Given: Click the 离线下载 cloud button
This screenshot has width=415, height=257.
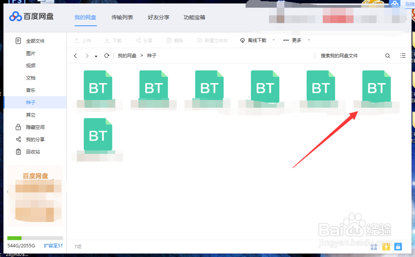Looking at the screenshot, I should point(253,40).
